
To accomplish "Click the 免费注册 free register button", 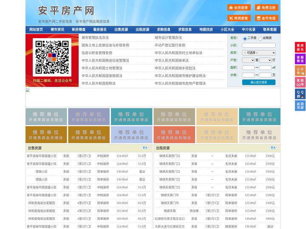I will tap(266, 8).
